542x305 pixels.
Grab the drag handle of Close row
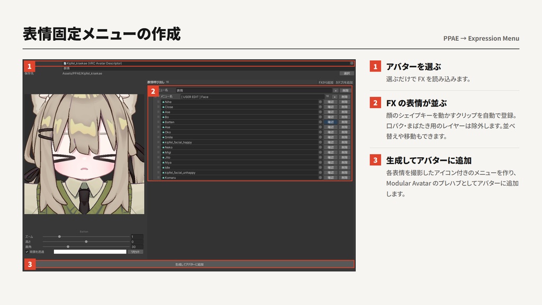point(158,107)
